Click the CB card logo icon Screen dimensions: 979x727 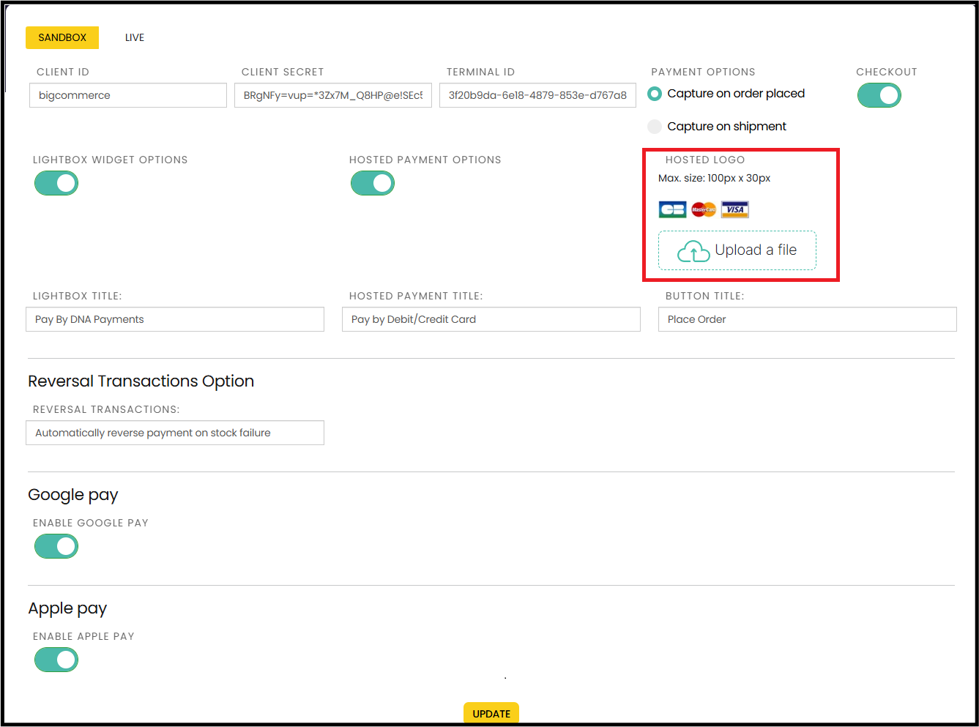(x=672, y=210)
